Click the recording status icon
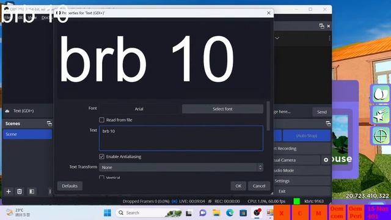391x220 pixels. [210, 201]
